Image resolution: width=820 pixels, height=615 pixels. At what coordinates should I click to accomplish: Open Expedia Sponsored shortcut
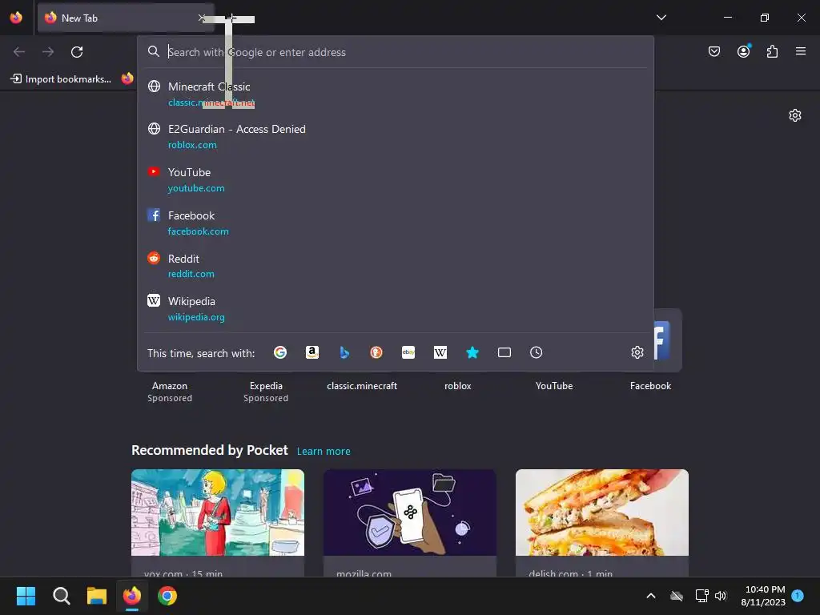(x=266, y=391)
